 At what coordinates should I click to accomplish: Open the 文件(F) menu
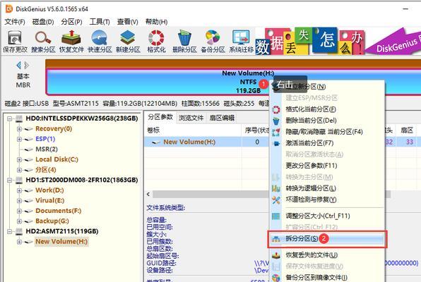(x=15, y=22)
